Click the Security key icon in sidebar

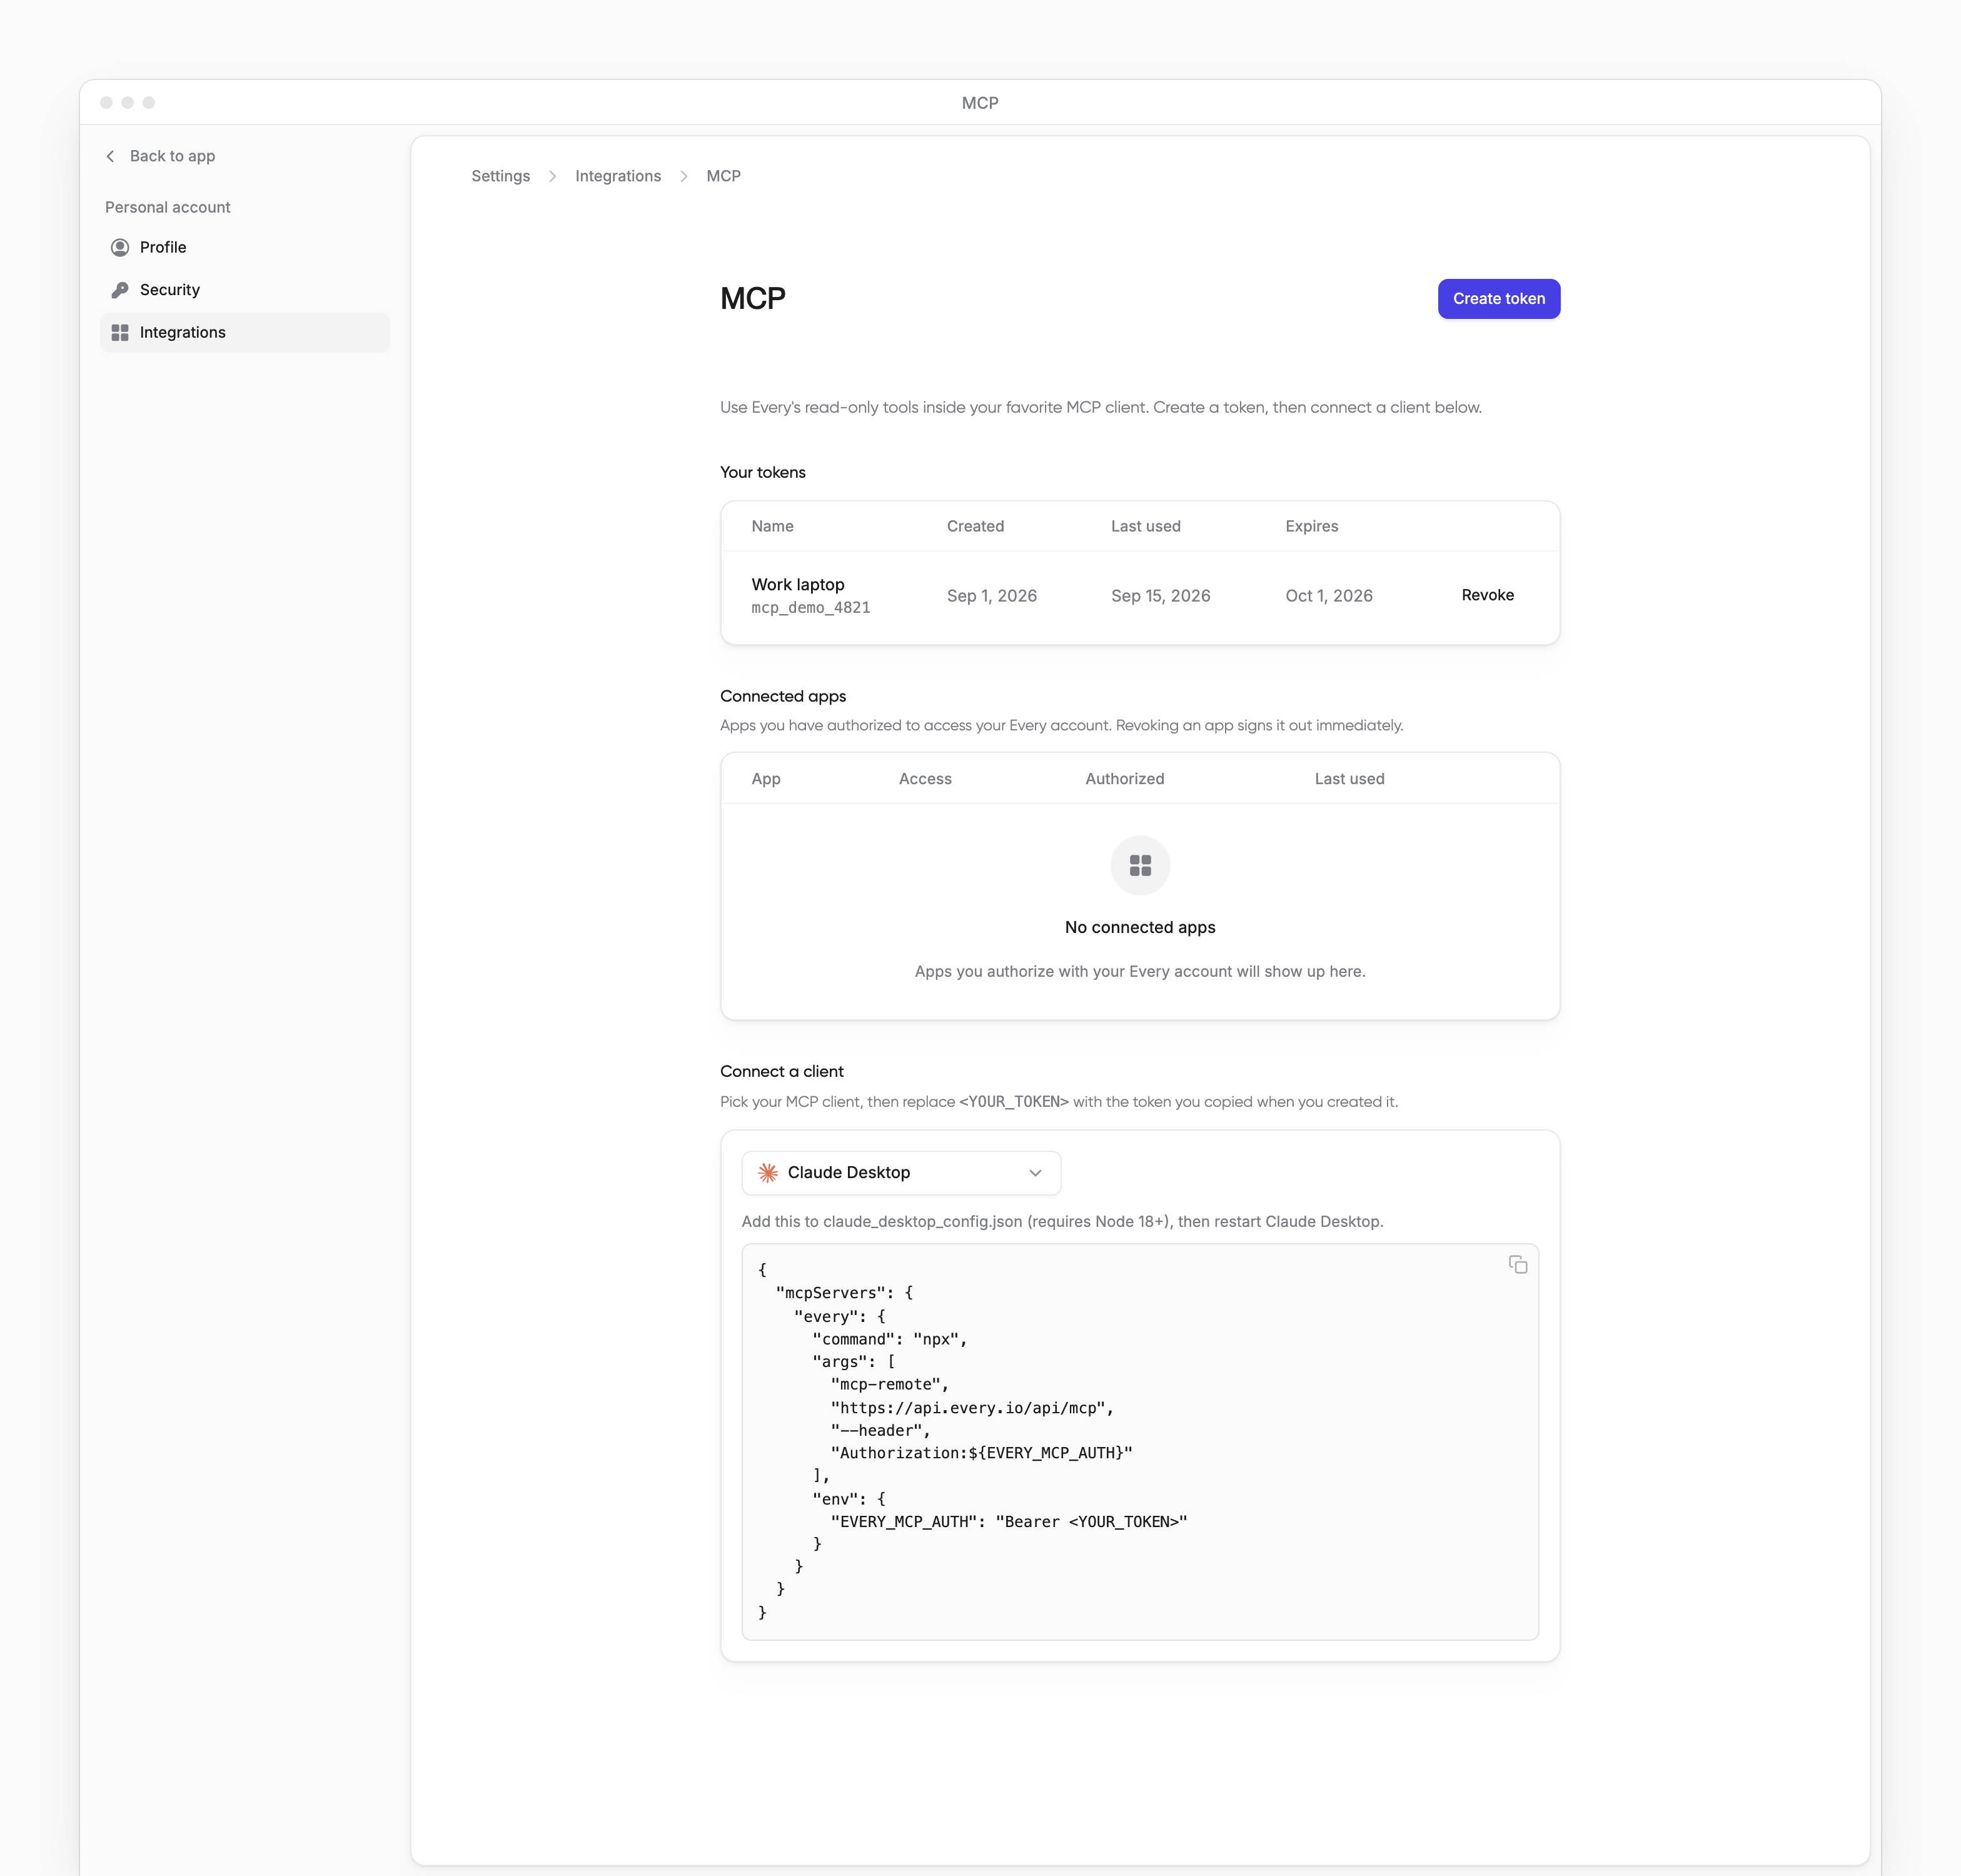coord(120,290)
